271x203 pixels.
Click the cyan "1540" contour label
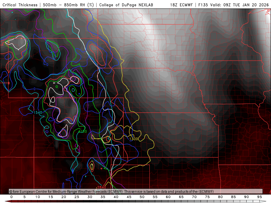(38, 113)
